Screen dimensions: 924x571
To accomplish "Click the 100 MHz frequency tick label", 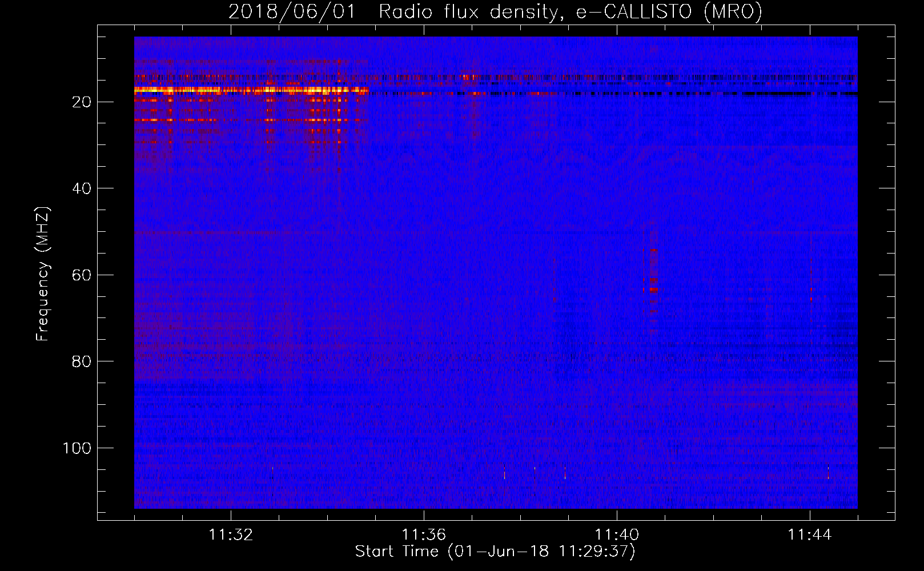I will point(77,448).
